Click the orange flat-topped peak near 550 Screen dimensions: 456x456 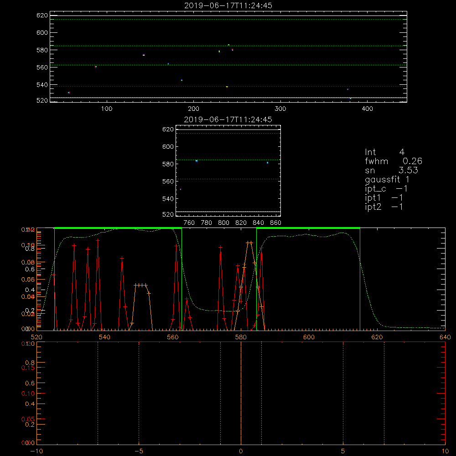(x=141, y=285)
